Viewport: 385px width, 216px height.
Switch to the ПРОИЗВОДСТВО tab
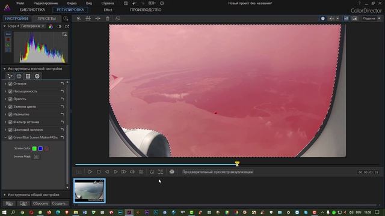coord(146,10)
